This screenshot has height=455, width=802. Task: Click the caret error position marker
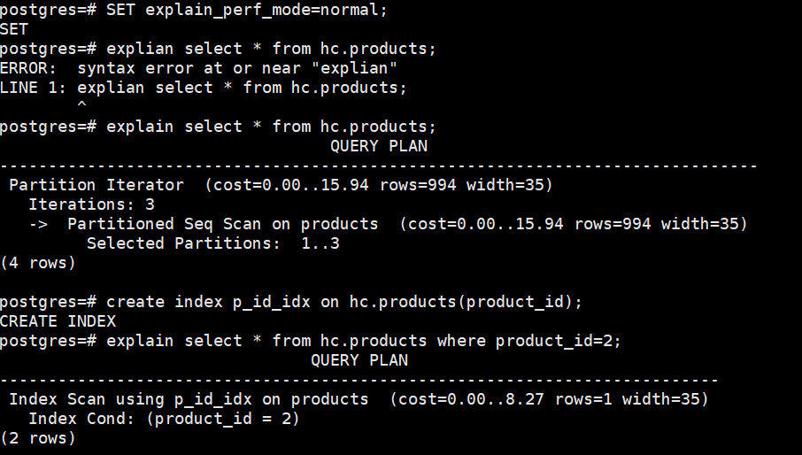[x=81, y=104]
